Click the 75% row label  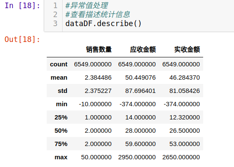pyautogui.click(x=61, y=144)
